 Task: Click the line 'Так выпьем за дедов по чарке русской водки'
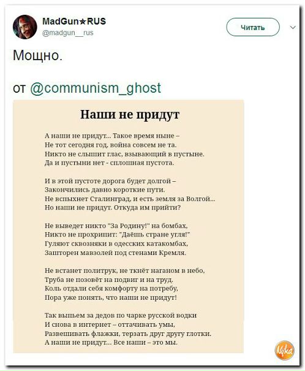[x=121, y=315]
